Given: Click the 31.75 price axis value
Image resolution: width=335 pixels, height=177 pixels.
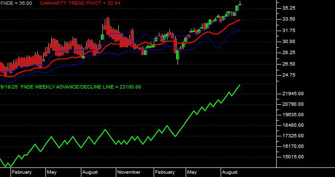Looking at the screenshot, I should click(x=289, y=31).
